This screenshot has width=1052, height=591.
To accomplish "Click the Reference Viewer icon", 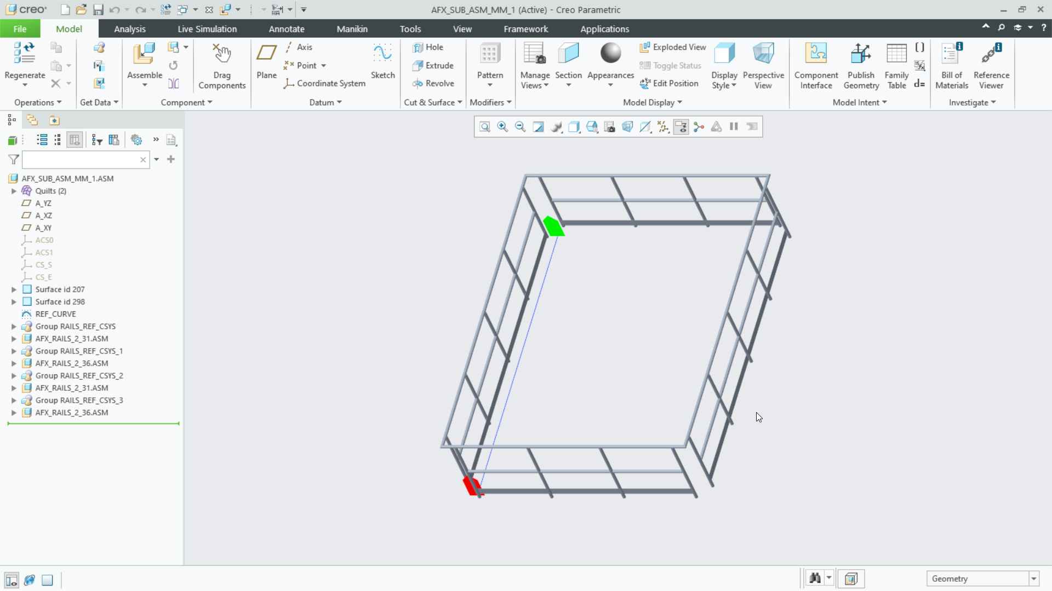I will 991,55.
